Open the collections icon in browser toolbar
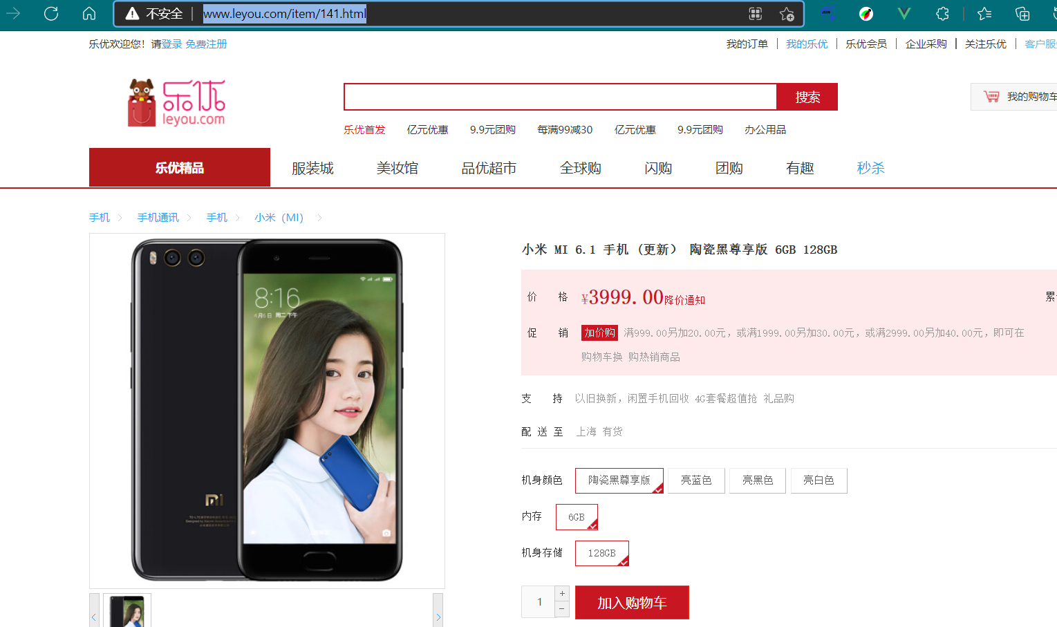Screen dimensions: 1057x627 click(1022, 14)
